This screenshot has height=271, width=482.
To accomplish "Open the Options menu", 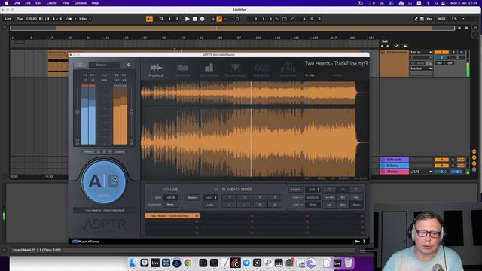I will pos(81,3).
